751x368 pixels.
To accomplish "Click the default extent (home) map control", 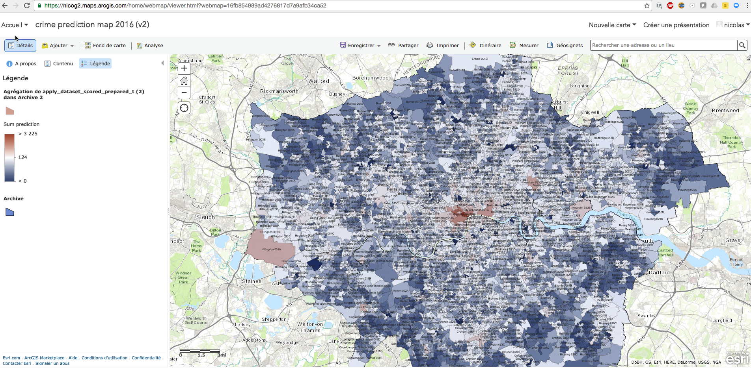I will (184, 80).
